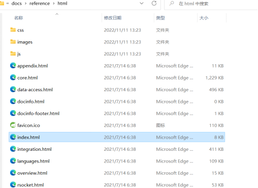
Task: Select the images folder name
Action: (25, 42)
